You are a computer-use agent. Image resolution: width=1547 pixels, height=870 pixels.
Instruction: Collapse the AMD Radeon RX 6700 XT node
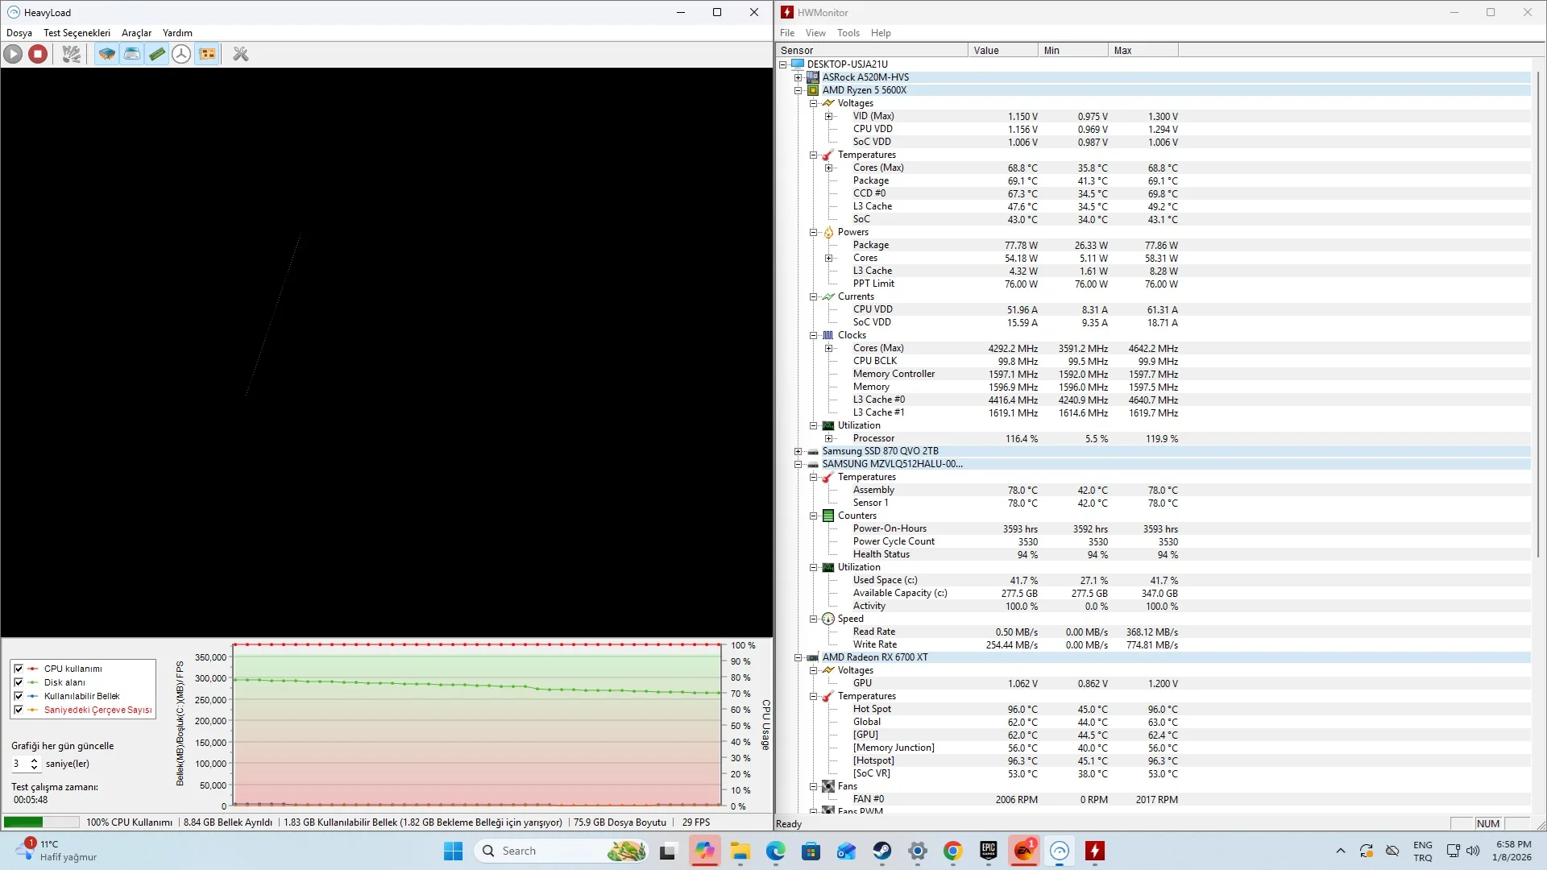(798, 657)
